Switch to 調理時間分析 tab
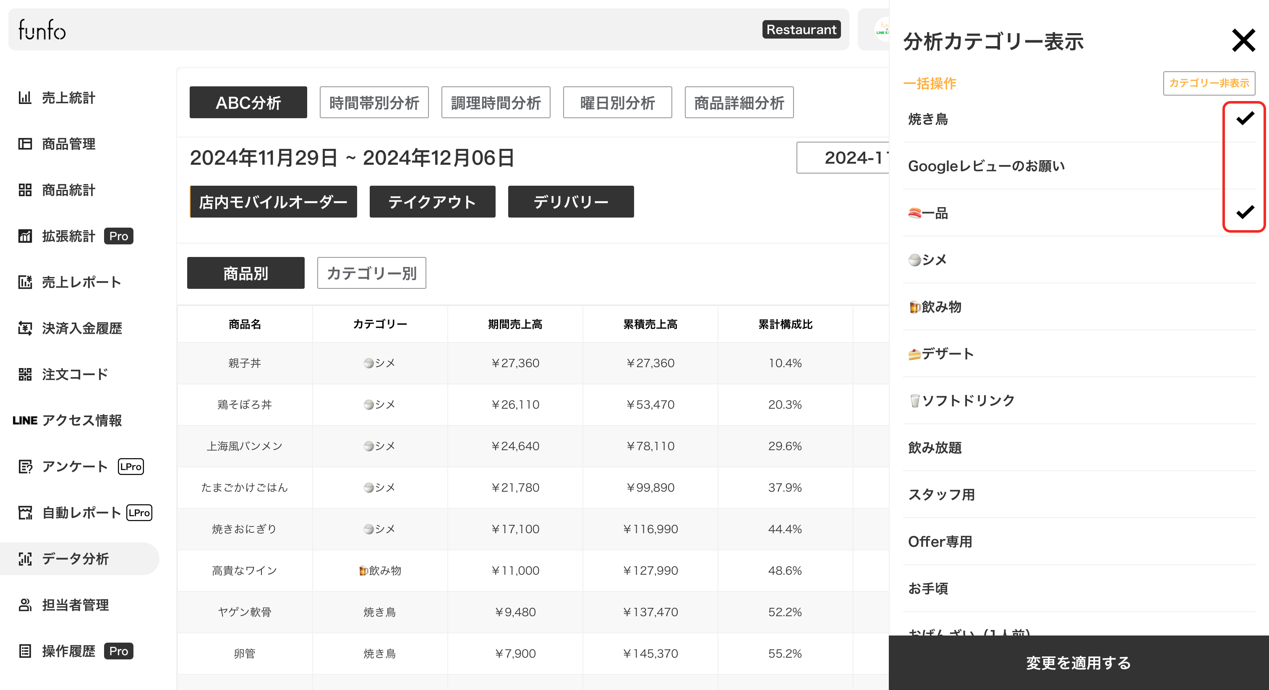 [496, 102]
